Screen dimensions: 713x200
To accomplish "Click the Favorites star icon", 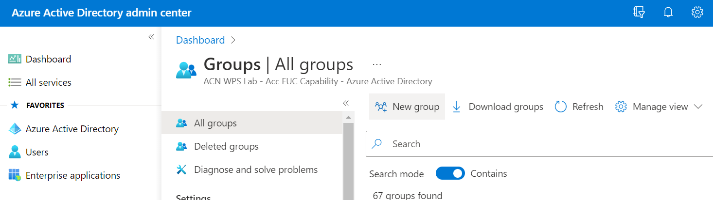I will pos(15,105).
